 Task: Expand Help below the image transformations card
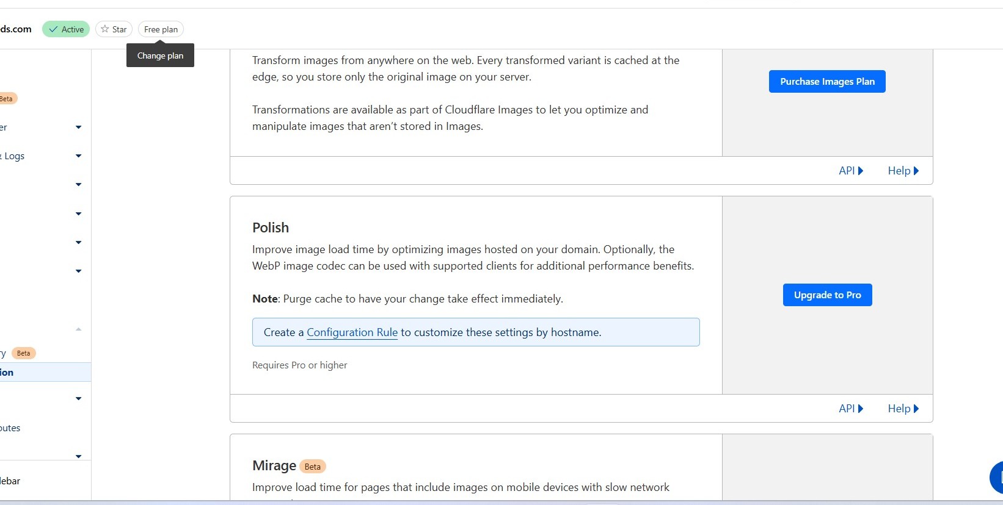coord(903,171)
